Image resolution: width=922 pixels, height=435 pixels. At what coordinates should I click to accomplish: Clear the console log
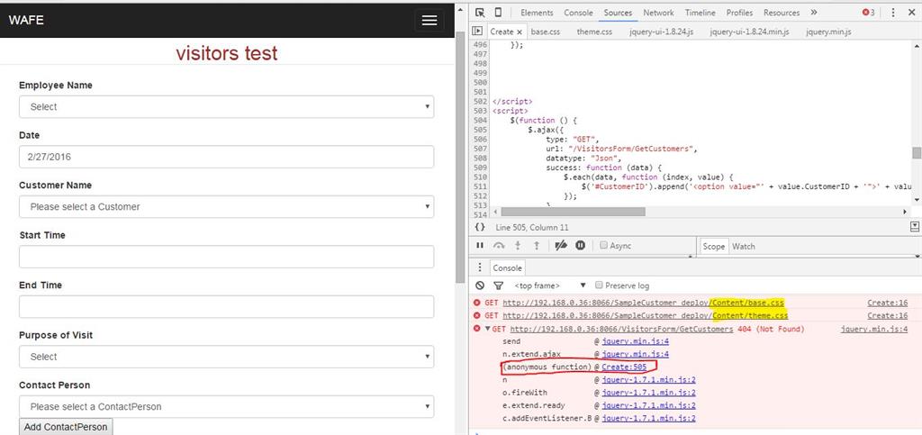pos(480,285)
